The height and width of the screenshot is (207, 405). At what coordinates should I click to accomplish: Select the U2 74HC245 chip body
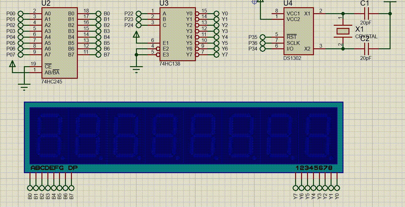59,43
